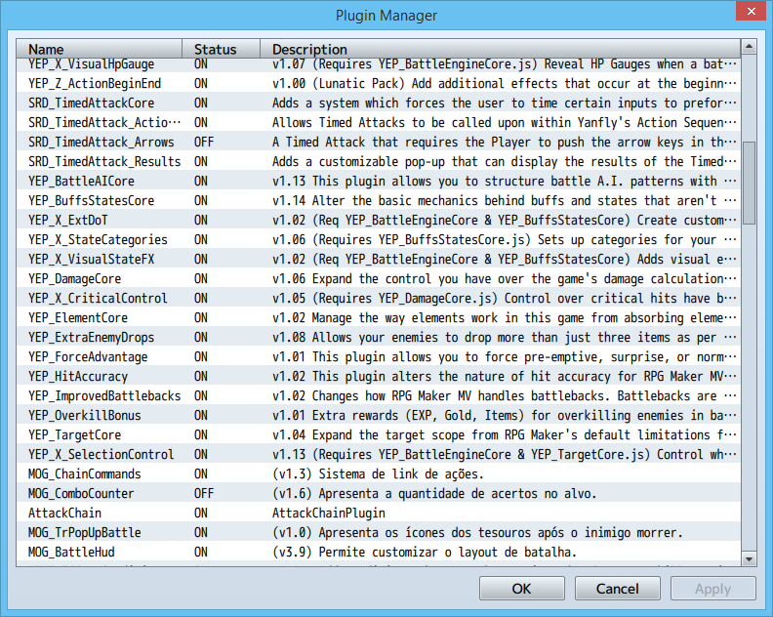Viewport: 773px width, 617px height.
Task: Select the YEP_X_CriticalControl plugin
Action: (378, 299)
